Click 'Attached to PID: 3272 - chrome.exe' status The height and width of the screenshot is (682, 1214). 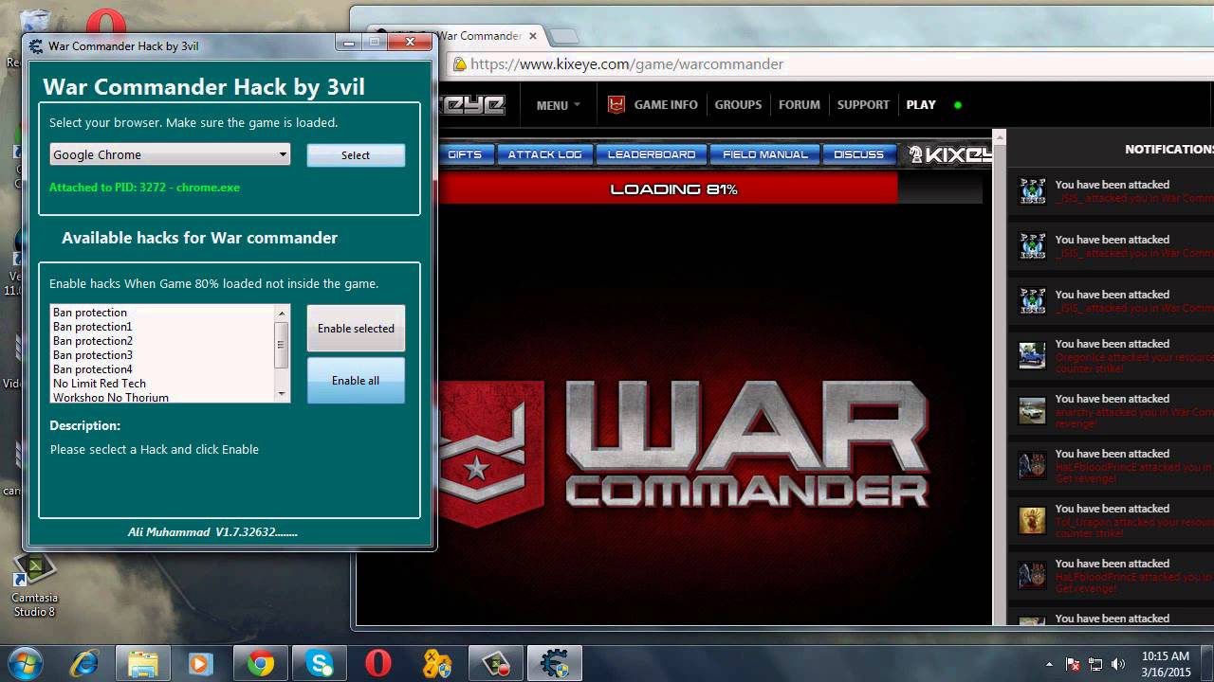144,188
